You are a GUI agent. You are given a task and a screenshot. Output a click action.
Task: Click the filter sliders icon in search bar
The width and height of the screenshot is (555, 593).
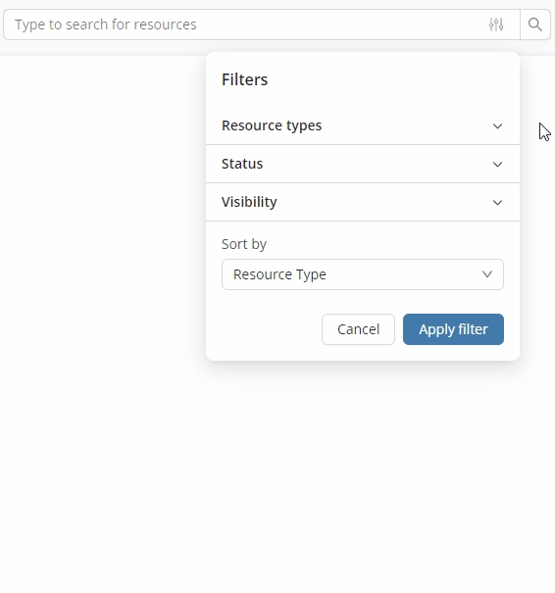[496, 25]
